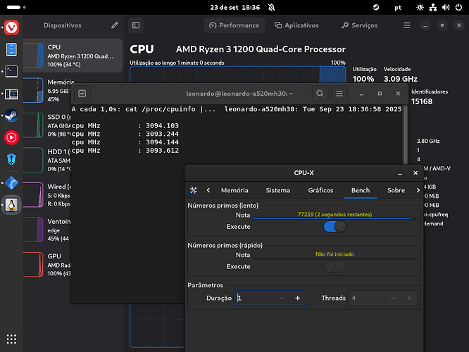469x352 pixels.
Task: Enable the fast prime numbers Execute switch
Action: (x=334, y=267)
